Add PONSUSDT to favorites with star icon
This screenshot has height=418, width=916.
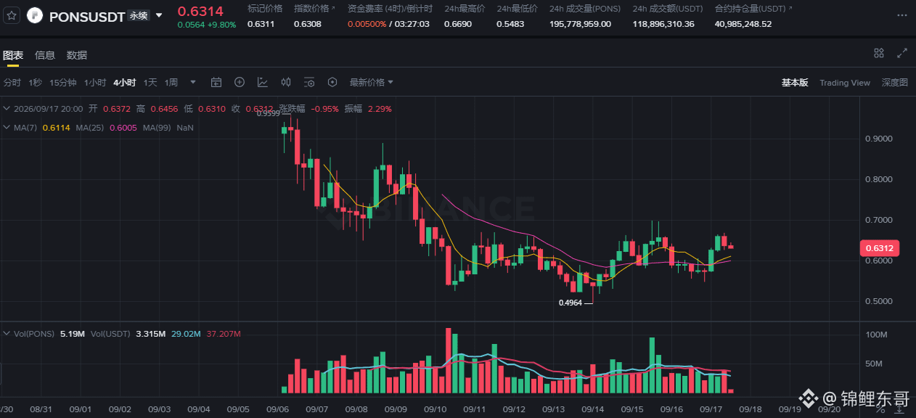coord(12,15)
